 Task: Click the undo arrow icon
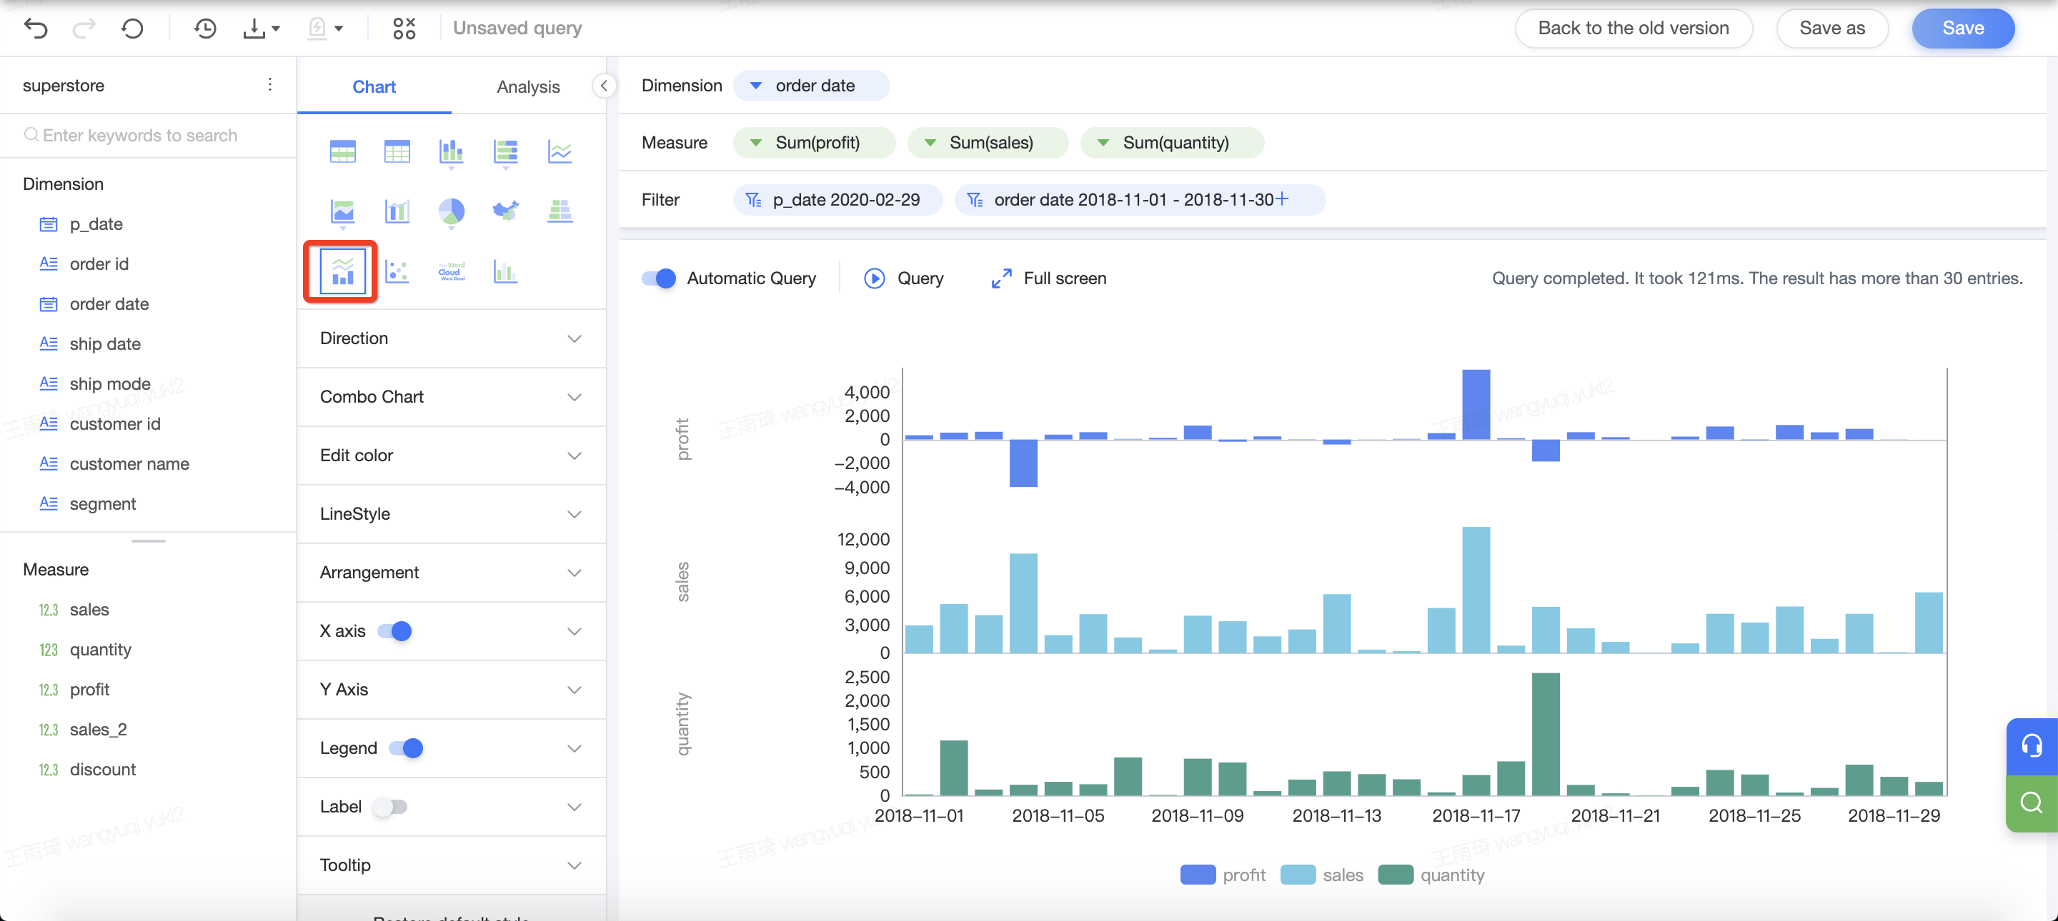tap(36, 29)
